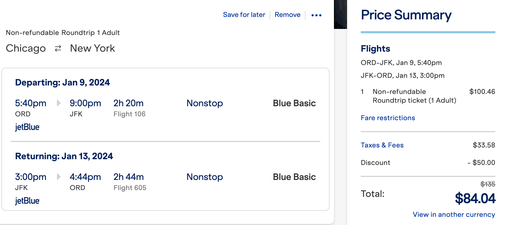The width and height of the screenshot is (506, 225).
Task: Save this trip for later
Action: click(244, 15)
